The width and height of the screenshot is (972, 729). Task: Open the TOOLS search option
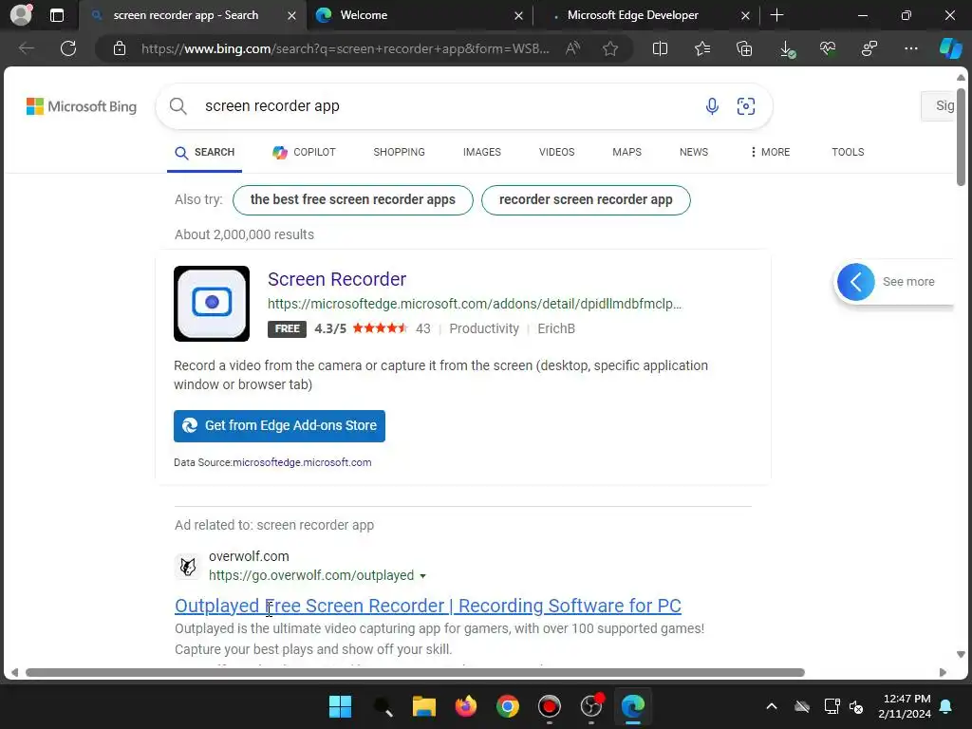click(848, 152)
